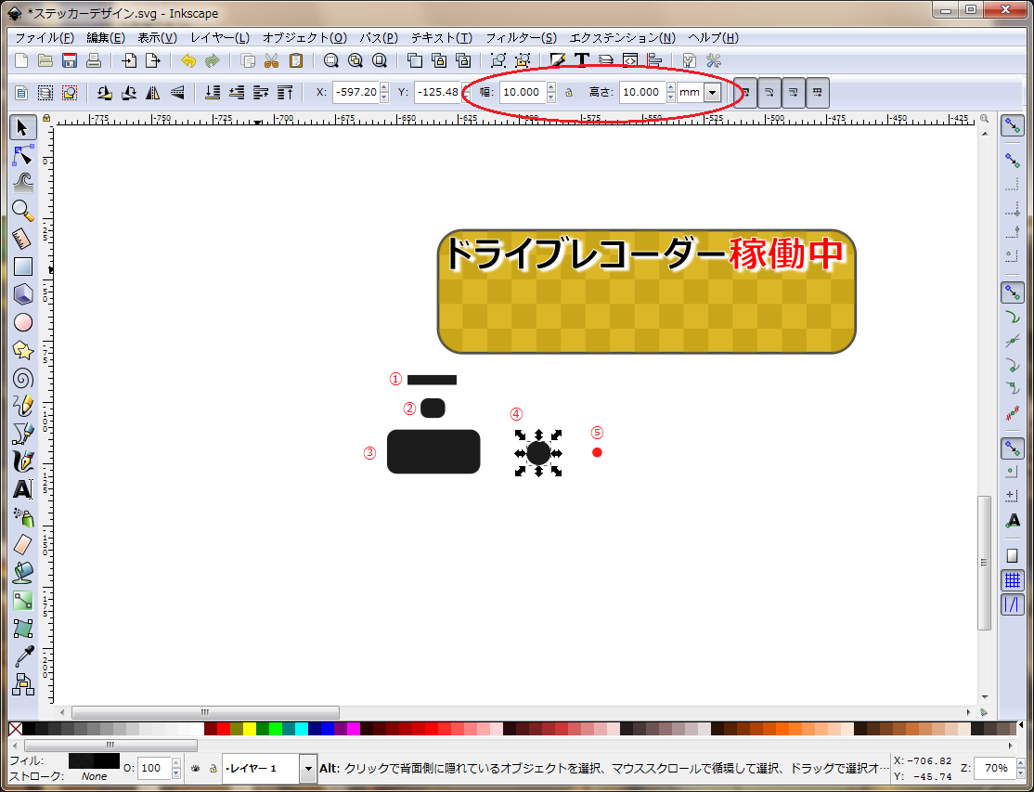
Task: Toggle current layer visibility eye icon
Action: pyautogui.click(x=196, y=769)
